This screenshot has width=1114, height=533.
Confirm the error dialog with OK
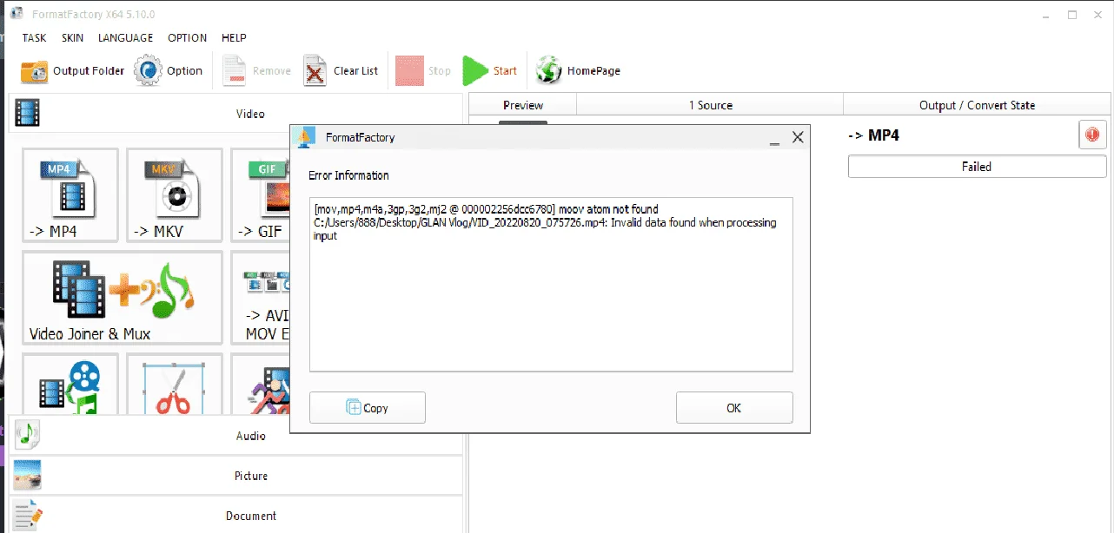click(734, 408)
